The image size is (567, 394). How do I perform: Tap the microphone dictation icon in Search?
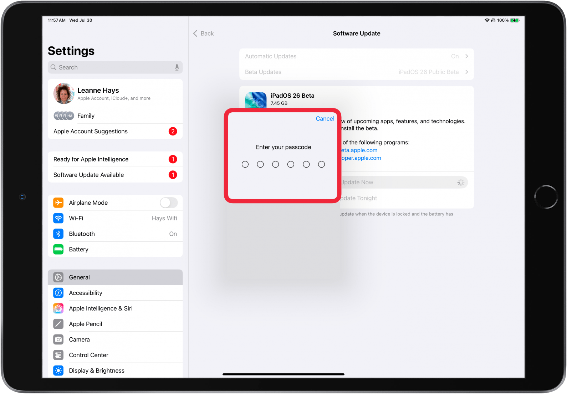coord(177,67)
